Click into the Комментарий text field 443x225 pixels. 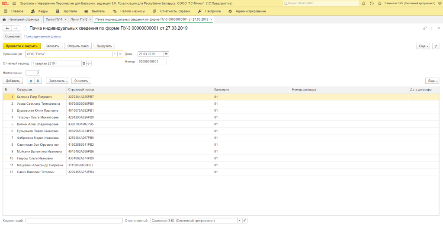[x=74, y=220]
